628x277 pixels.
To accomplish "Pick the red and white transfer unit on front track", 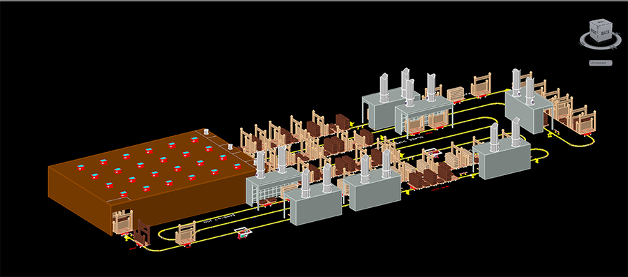I will 242,232.
